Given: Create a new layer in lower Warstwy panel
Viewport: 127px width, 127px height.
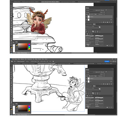Looking at the screenshot, I should click(109, 84).
